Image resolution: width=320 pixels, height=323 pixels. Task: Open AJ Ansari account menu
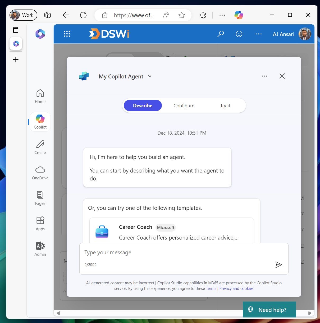(x=292, y=34)
